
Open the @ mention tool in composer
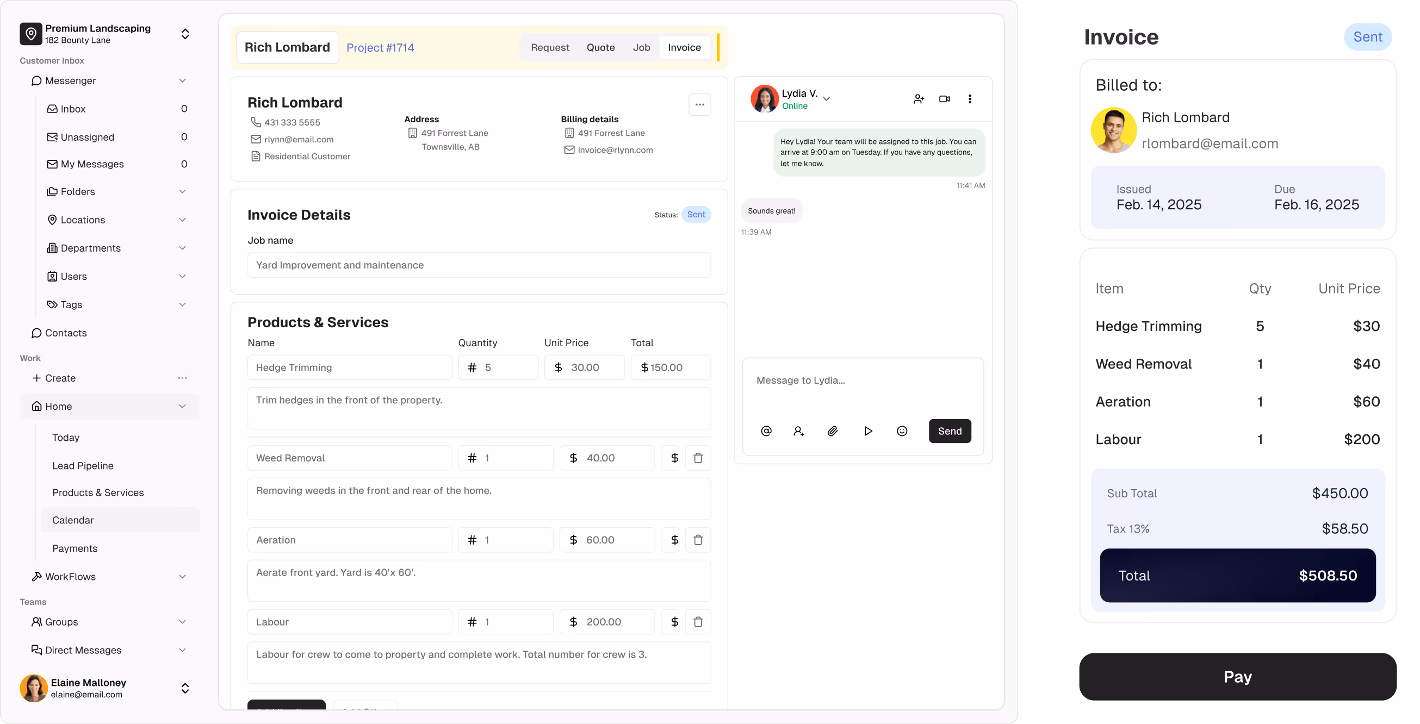point(766,431)
